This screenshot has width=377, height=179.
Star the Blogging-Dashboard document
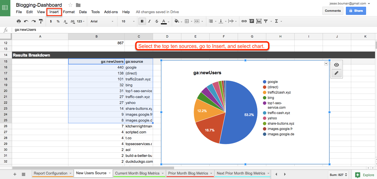pyautogui.click(x=70, y=5)
